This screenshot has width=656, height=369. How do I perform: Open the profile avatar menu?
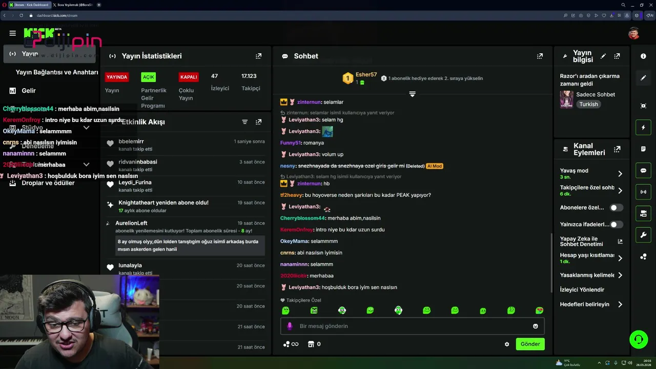pyautogui.click(x=634, y=33)
